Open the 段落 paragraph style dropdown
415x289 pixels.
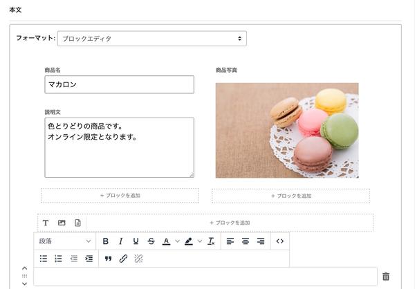(65, 241)
